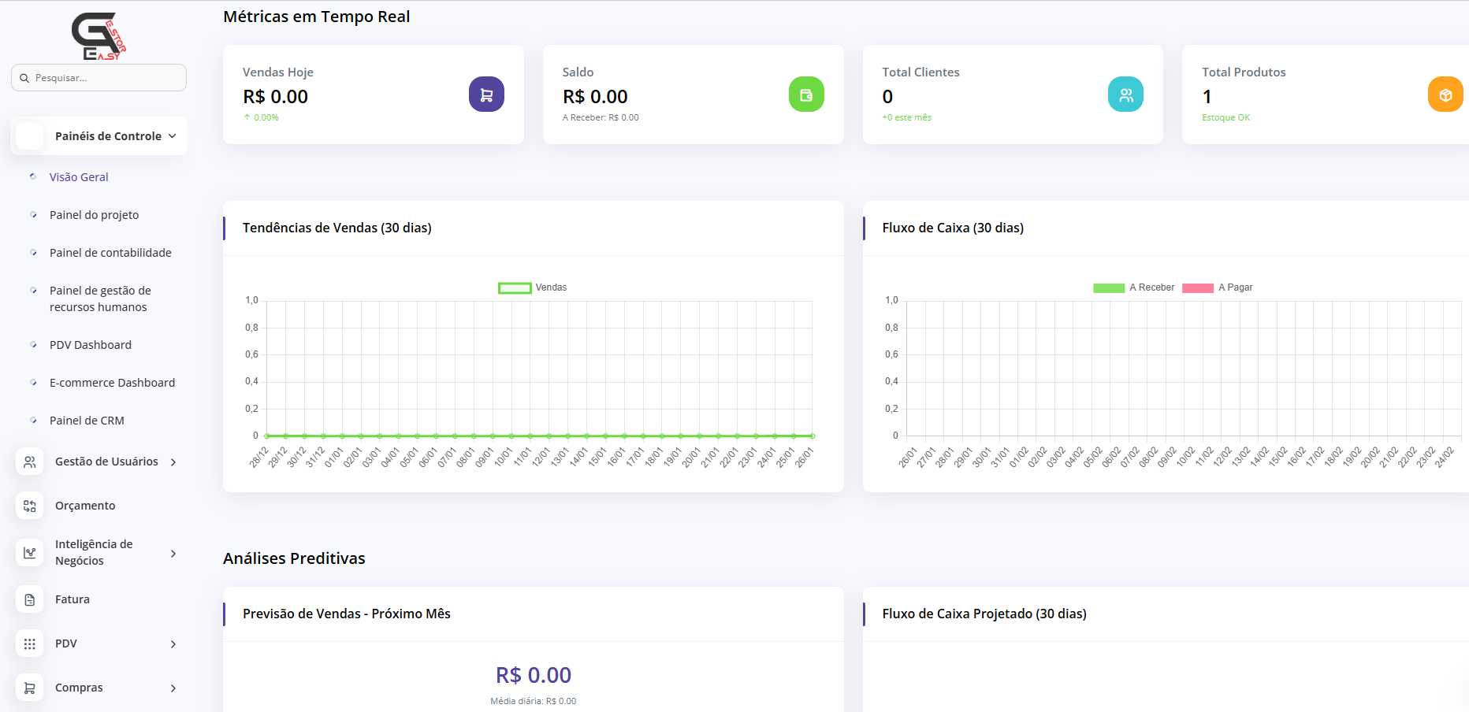
Task: Expand the PDV submenu arrow
Action: point(173,644)
